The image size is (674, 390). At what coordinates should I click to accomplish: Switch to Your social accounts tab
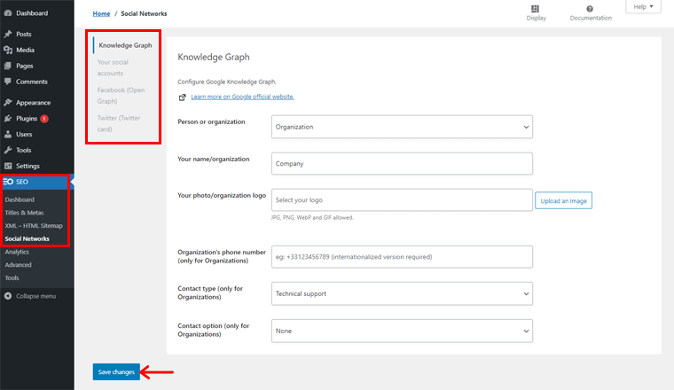[x=113, y=68]
